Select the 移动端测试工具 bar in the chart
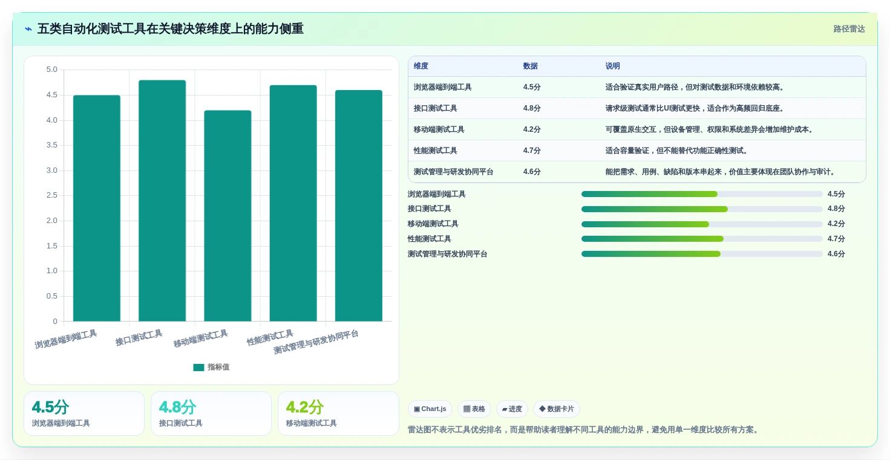 click(x=227, y=216)
